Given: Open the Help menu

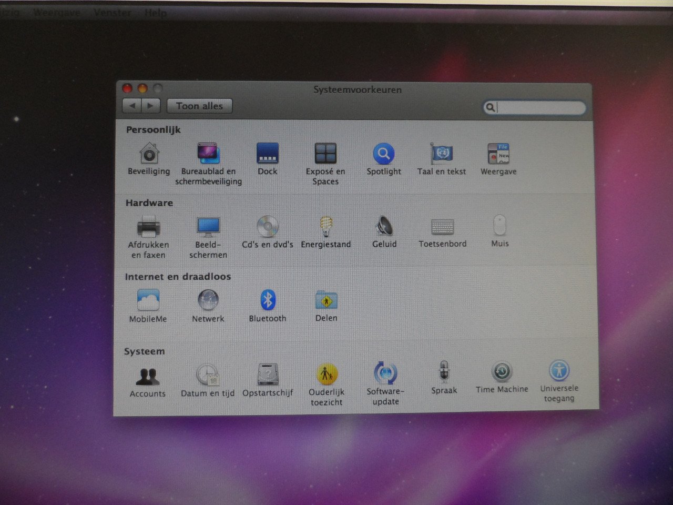Looking at the screenshot, I should (x=156, y=13).
